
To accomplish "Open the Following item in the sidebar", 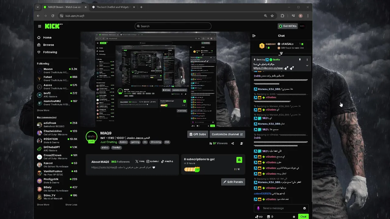I will pos(50,52).
